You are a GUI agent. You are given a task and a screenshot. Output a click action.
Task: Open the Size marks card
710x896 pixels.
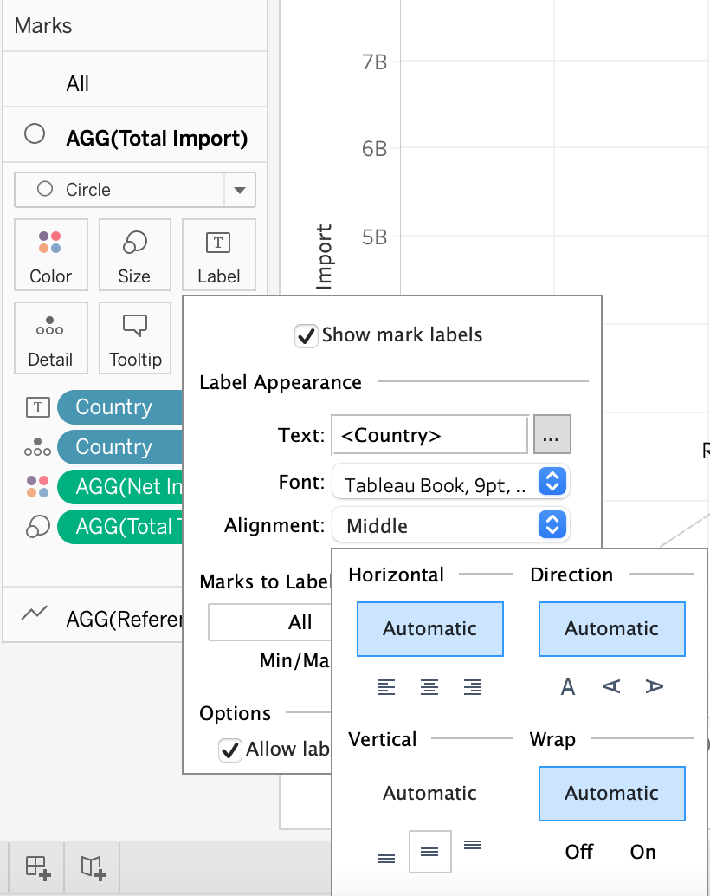pos(134,254)
